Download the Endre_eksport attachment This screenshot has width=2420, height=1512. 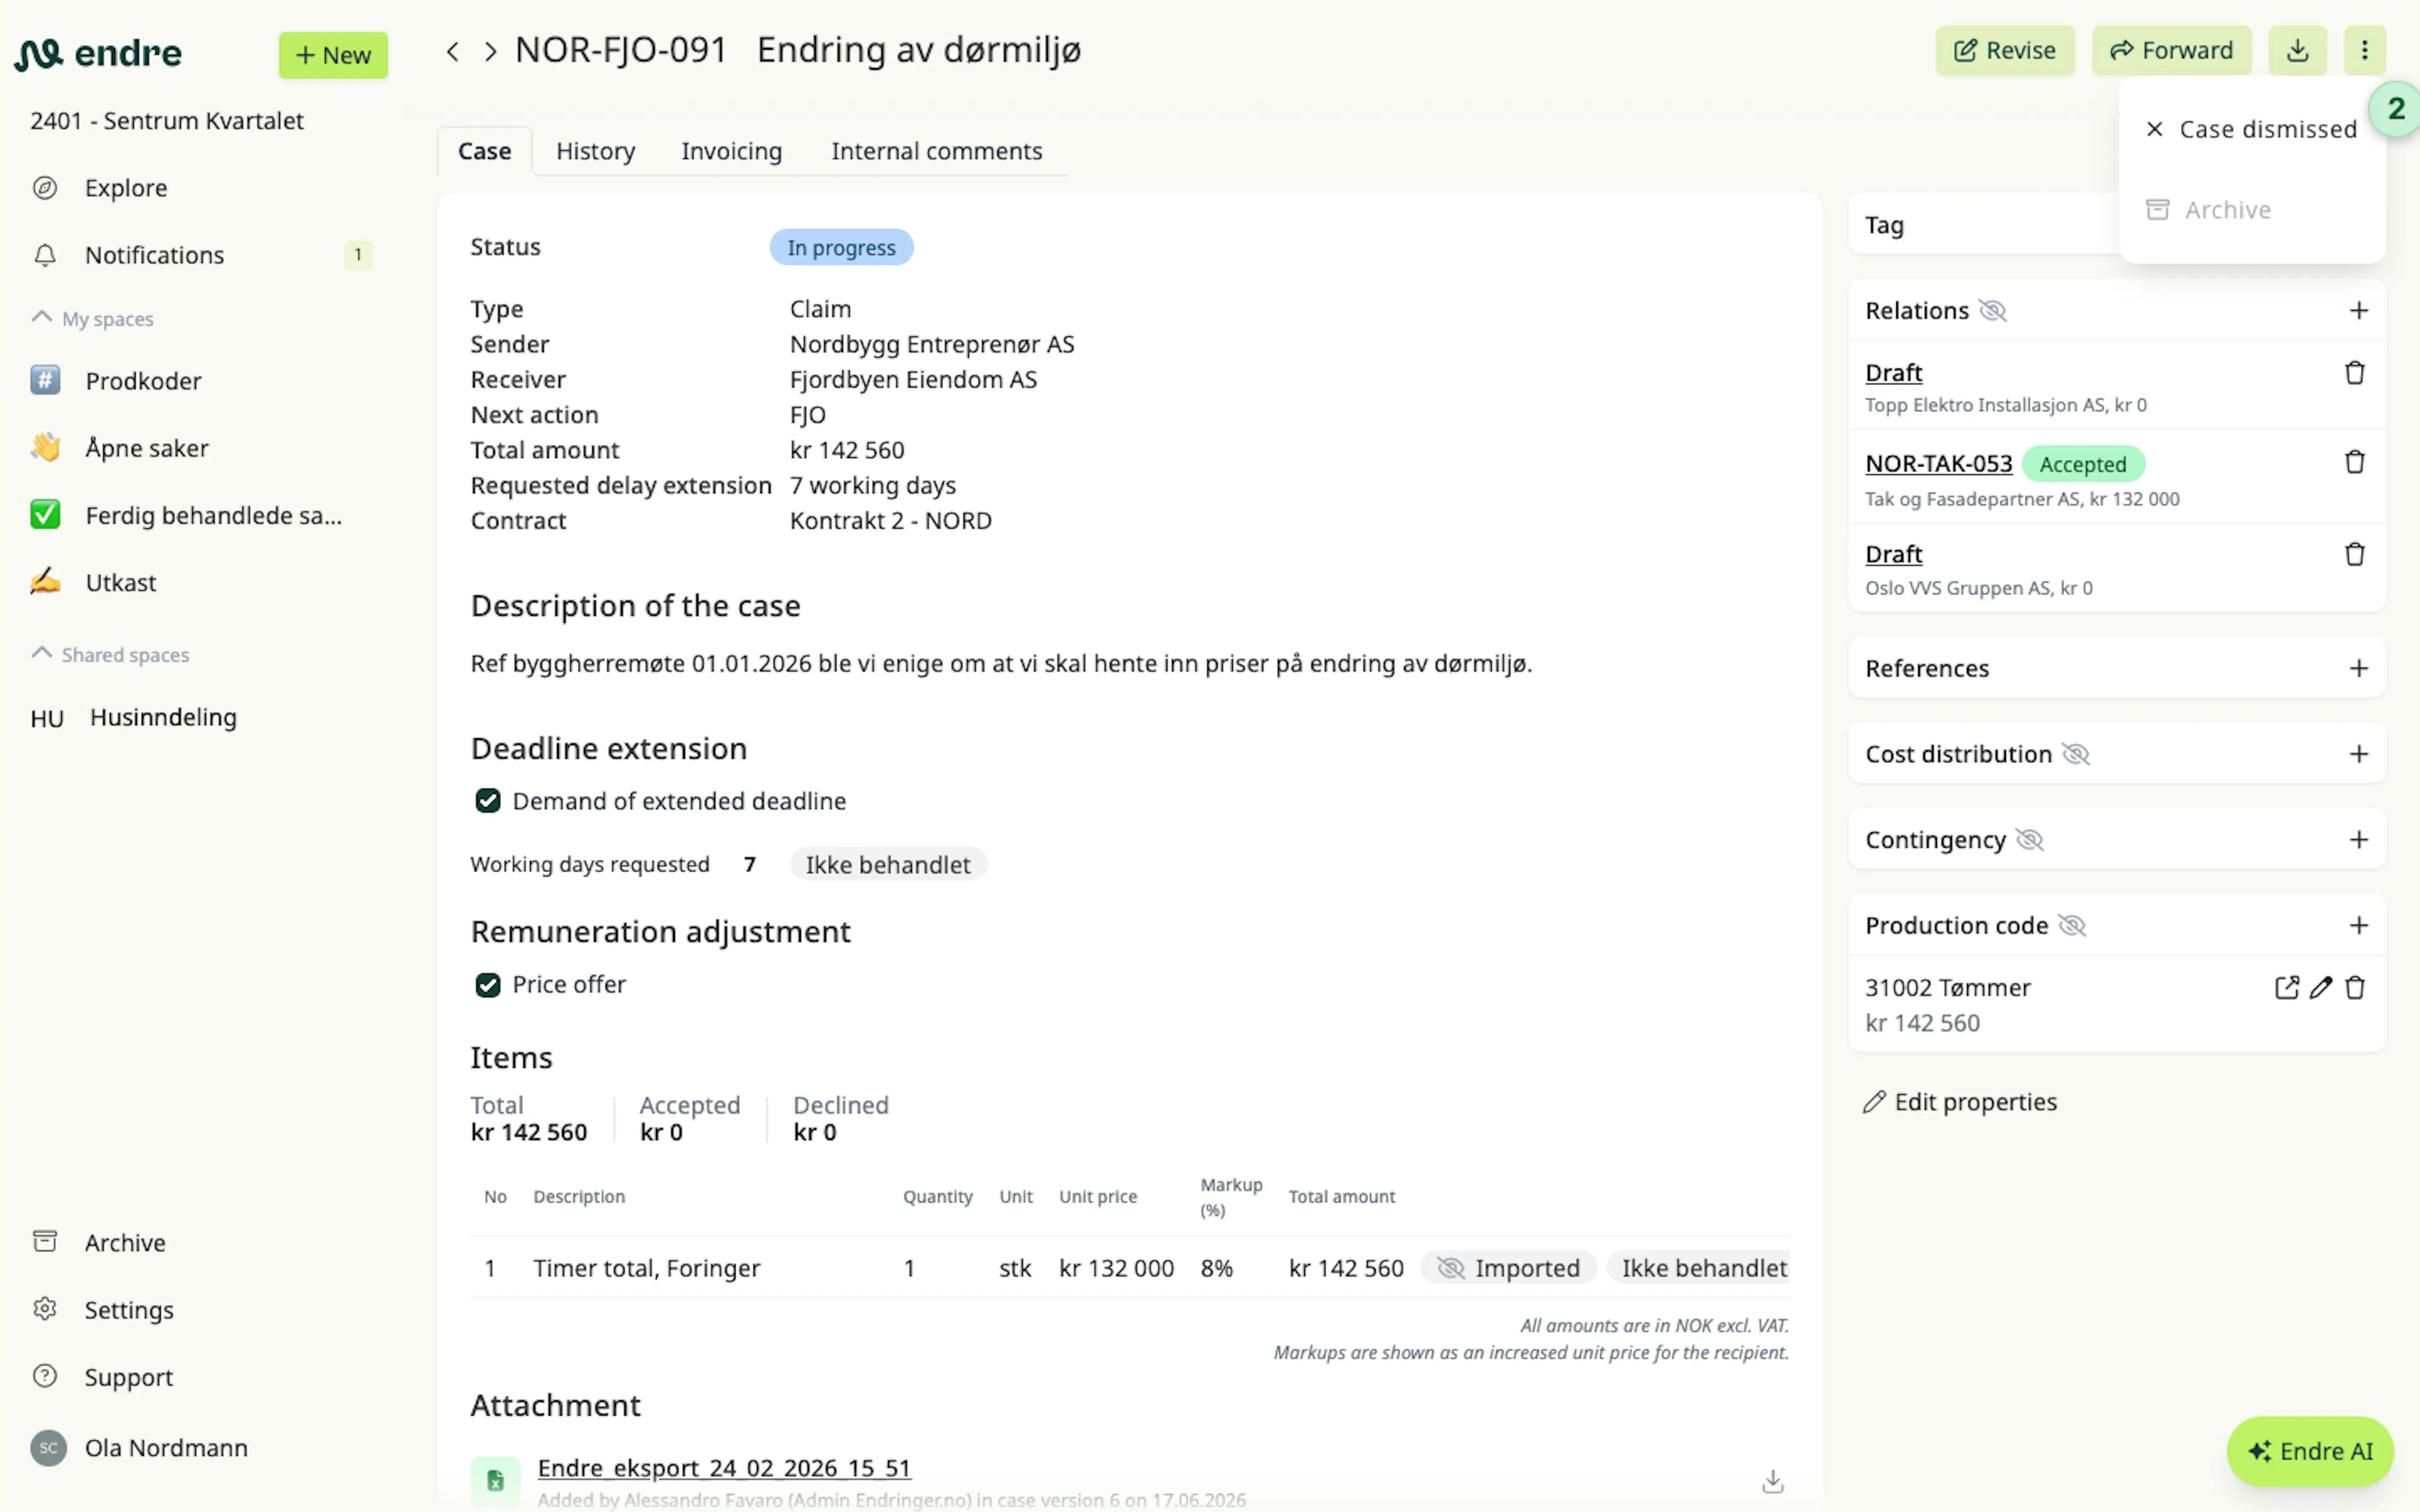[1772, 1481]
